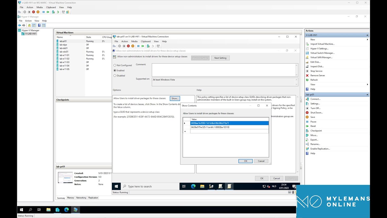Open host Edge browser on bottom taskbar
Screen dimensions: 387x218
coord(67,210)
